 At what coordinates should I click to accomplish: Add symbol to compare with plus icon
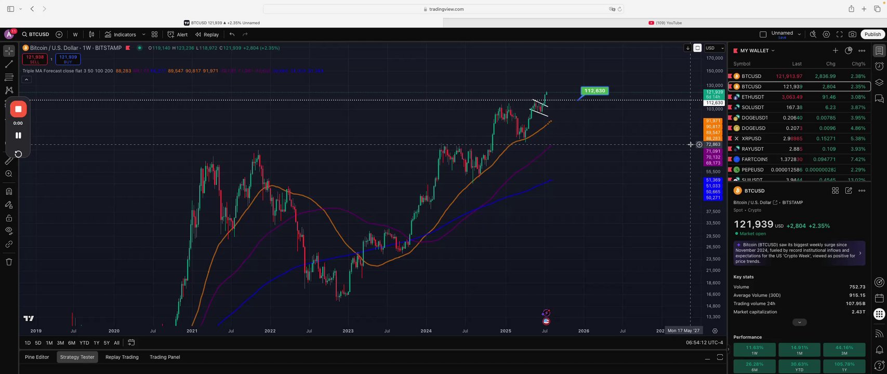click(x=59, y=34)
